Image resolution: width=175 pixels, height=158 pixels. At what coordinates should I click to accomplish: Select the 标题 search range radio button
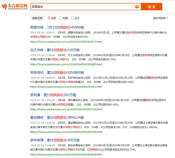click(x=61, y=18)
